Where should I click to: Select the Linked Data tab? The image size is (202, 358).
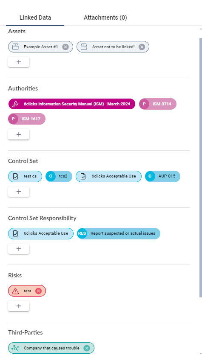pyautogui.click(x=35, y=17)
